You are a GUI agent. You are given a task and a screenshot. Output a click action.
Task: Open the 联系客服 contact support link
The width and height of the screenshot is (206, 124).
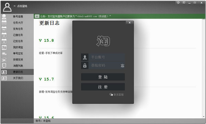click(116, 95)
